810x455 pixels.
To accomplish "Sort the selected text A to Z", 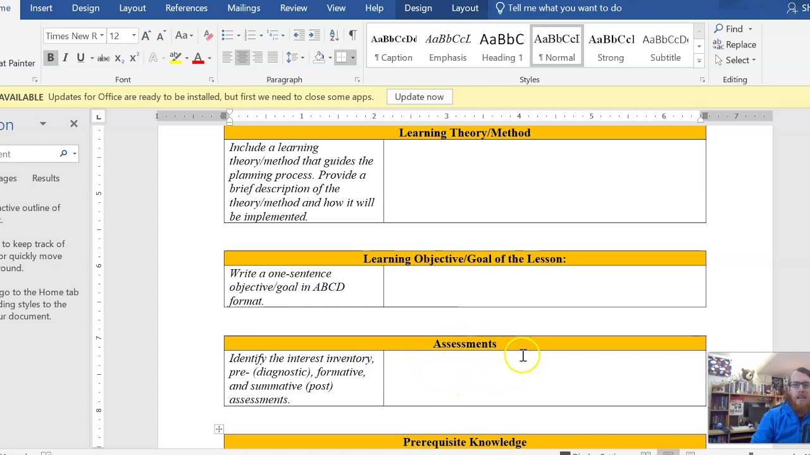I will 335,36.
